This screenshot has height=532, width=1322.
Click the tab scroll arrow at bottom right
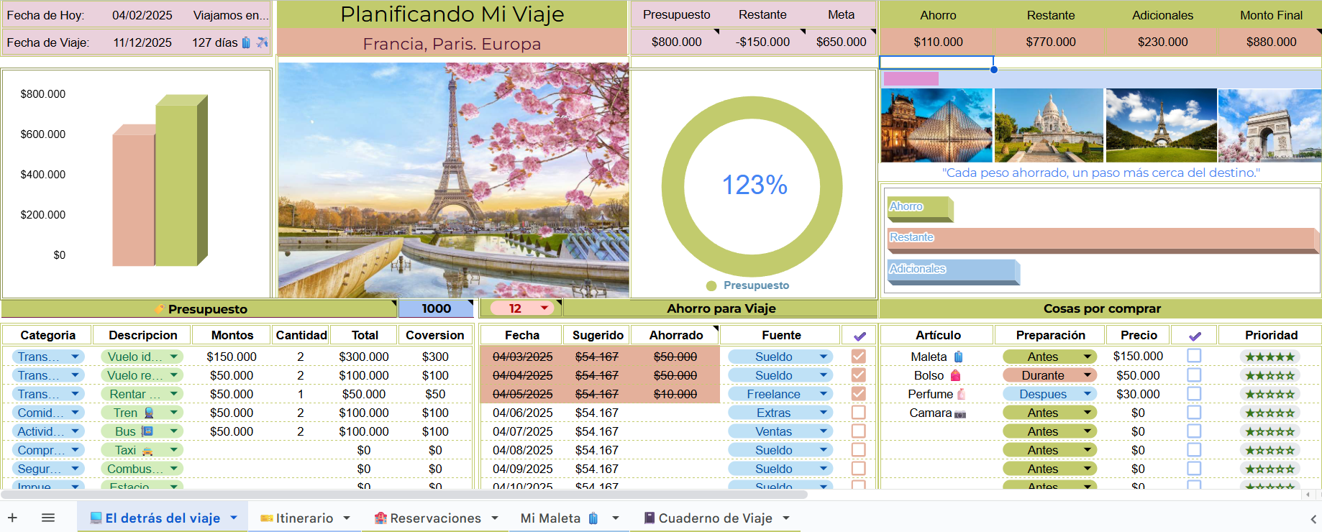pyautogui.click(x=1313, y=518)
